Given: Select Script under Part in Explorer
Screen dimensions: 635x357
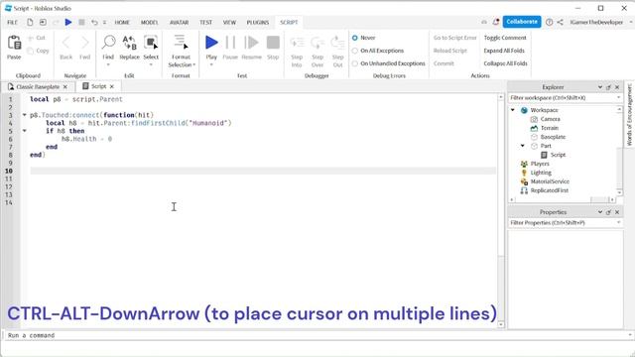Looking at the screenshot, I should click(x=558, y=155).
